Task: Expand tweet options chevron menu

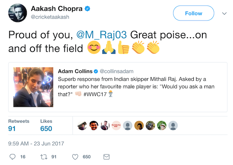Action: [x=224, y=14]
